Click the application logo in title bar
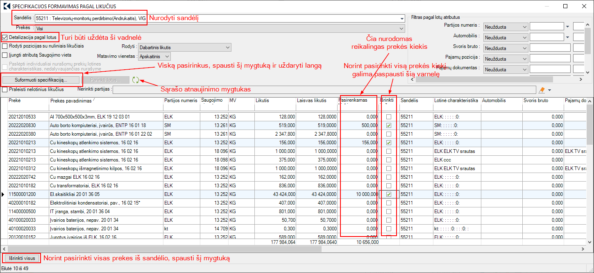This screenshot has height=273, width=594. (6, 7)
